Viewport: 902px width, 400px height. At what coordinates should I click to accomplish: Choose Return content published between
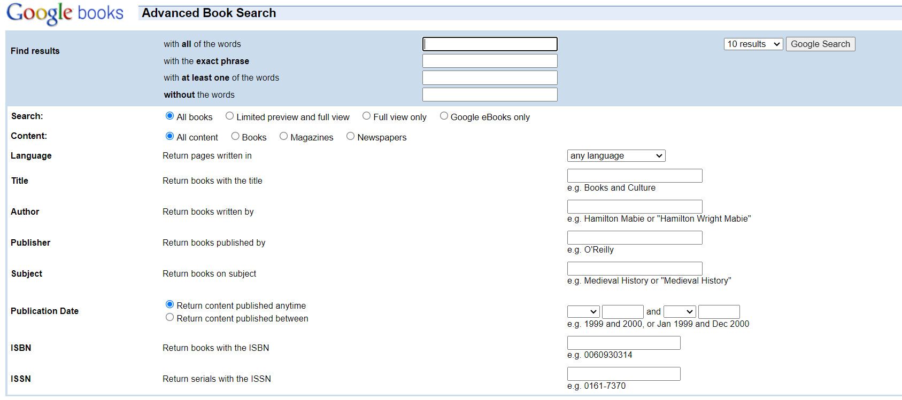pyautogui.click(x=170, y=317)
